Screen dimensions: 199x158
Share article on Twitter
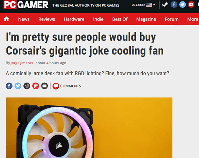tap(18, 86)
